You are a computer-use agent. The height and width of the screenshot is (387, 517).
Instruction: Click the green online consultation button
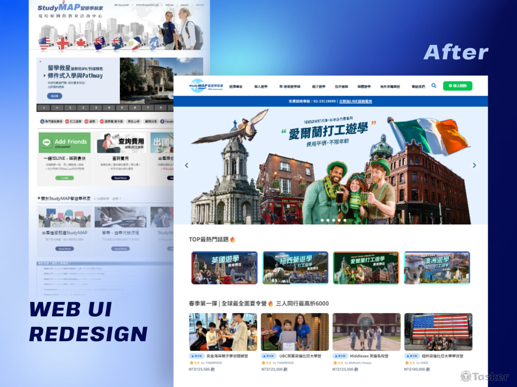coord(458,86)
